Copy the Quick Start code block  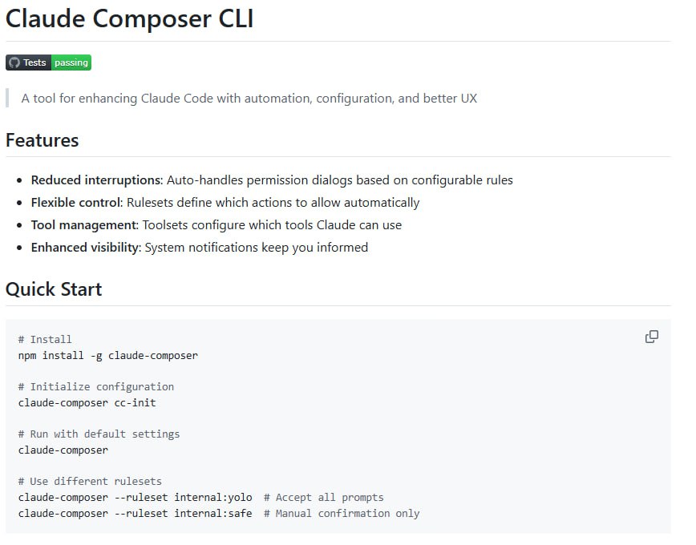tap(651, 337)
